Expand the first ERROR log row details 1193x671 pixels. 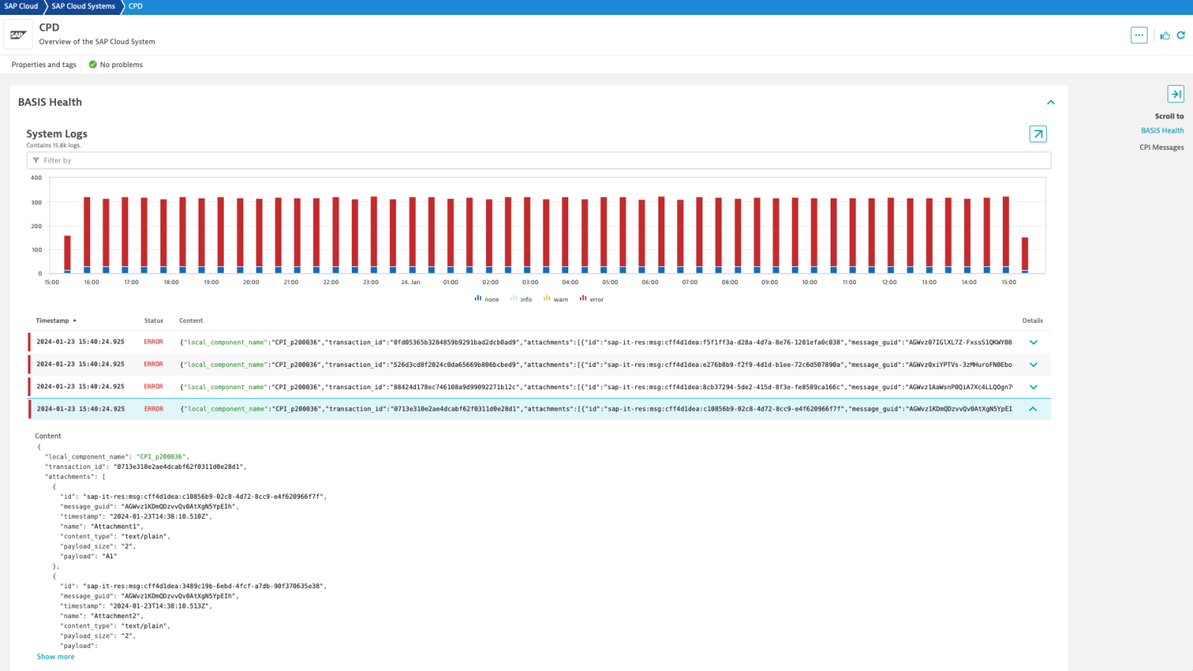[x=1033, y=341]
